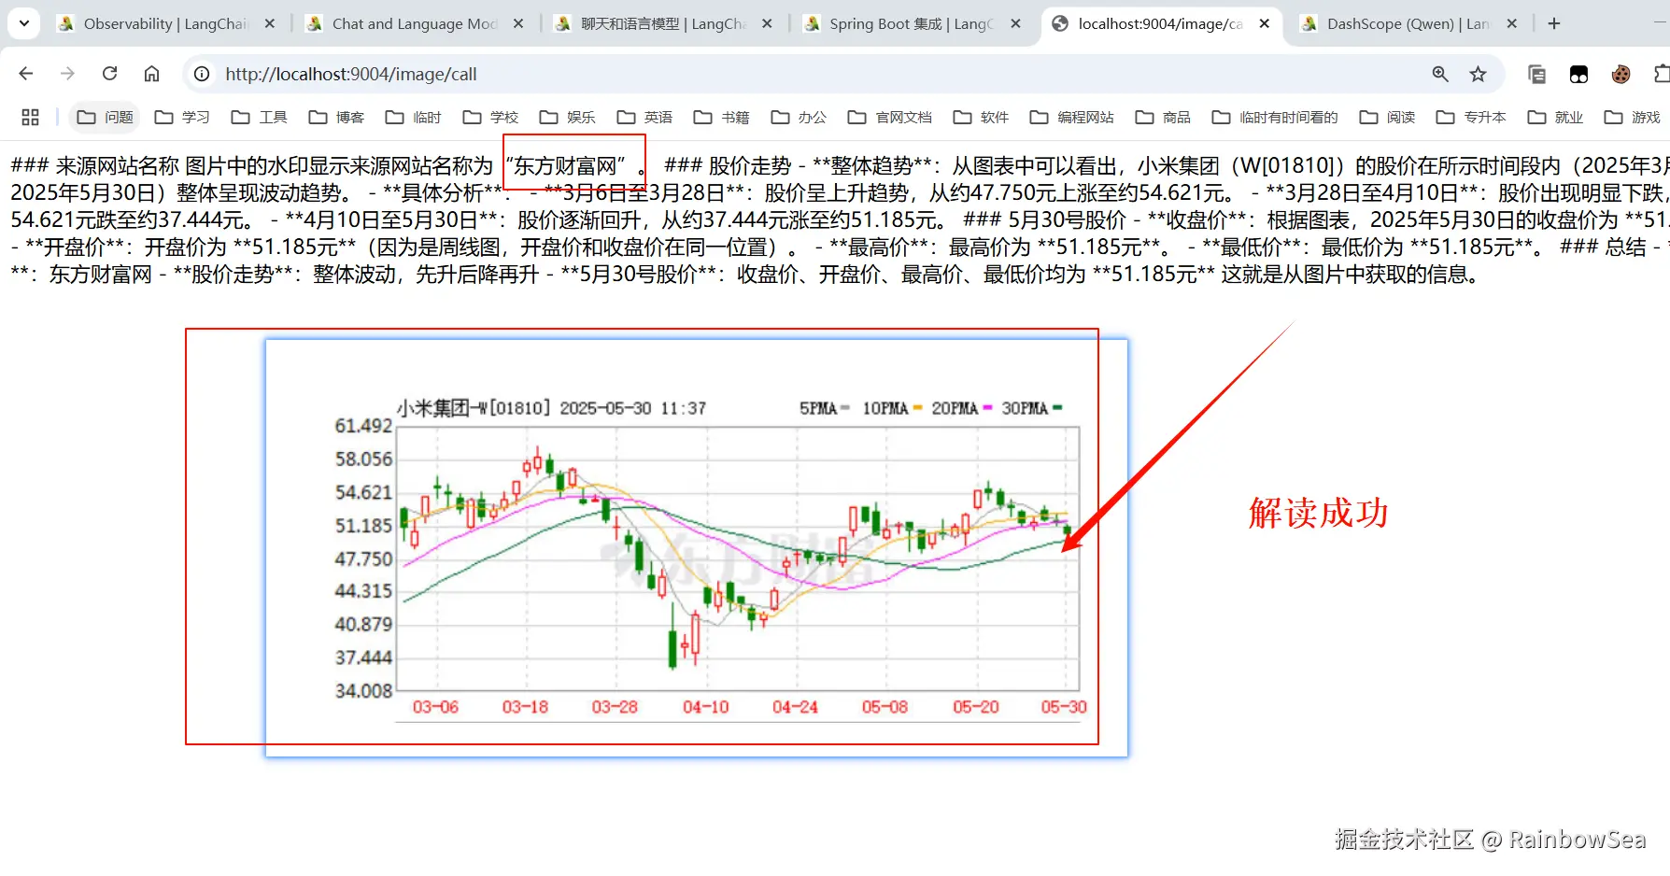The image size is (1670, 876).
Task: Open the tab search dropdown arrow
Action: [23, 23]
